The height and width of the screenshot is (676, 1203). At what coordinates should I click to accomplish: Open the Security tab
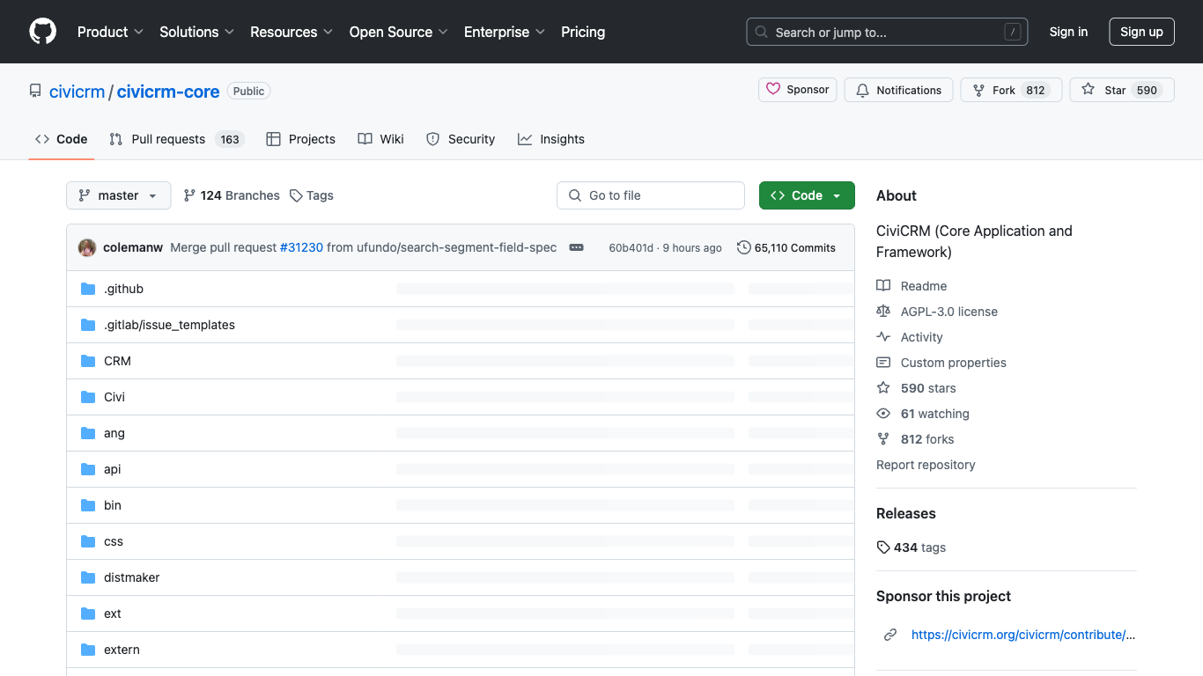point(461,139)
